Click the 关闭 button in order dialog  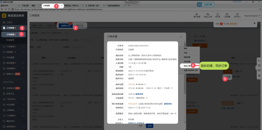point(149,126)
